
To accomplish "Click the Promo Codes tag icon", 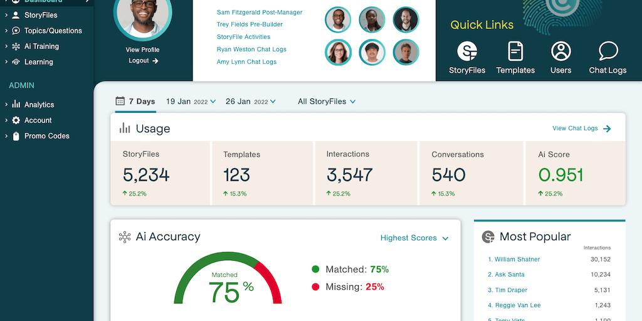I will click(x=16, y=136).
